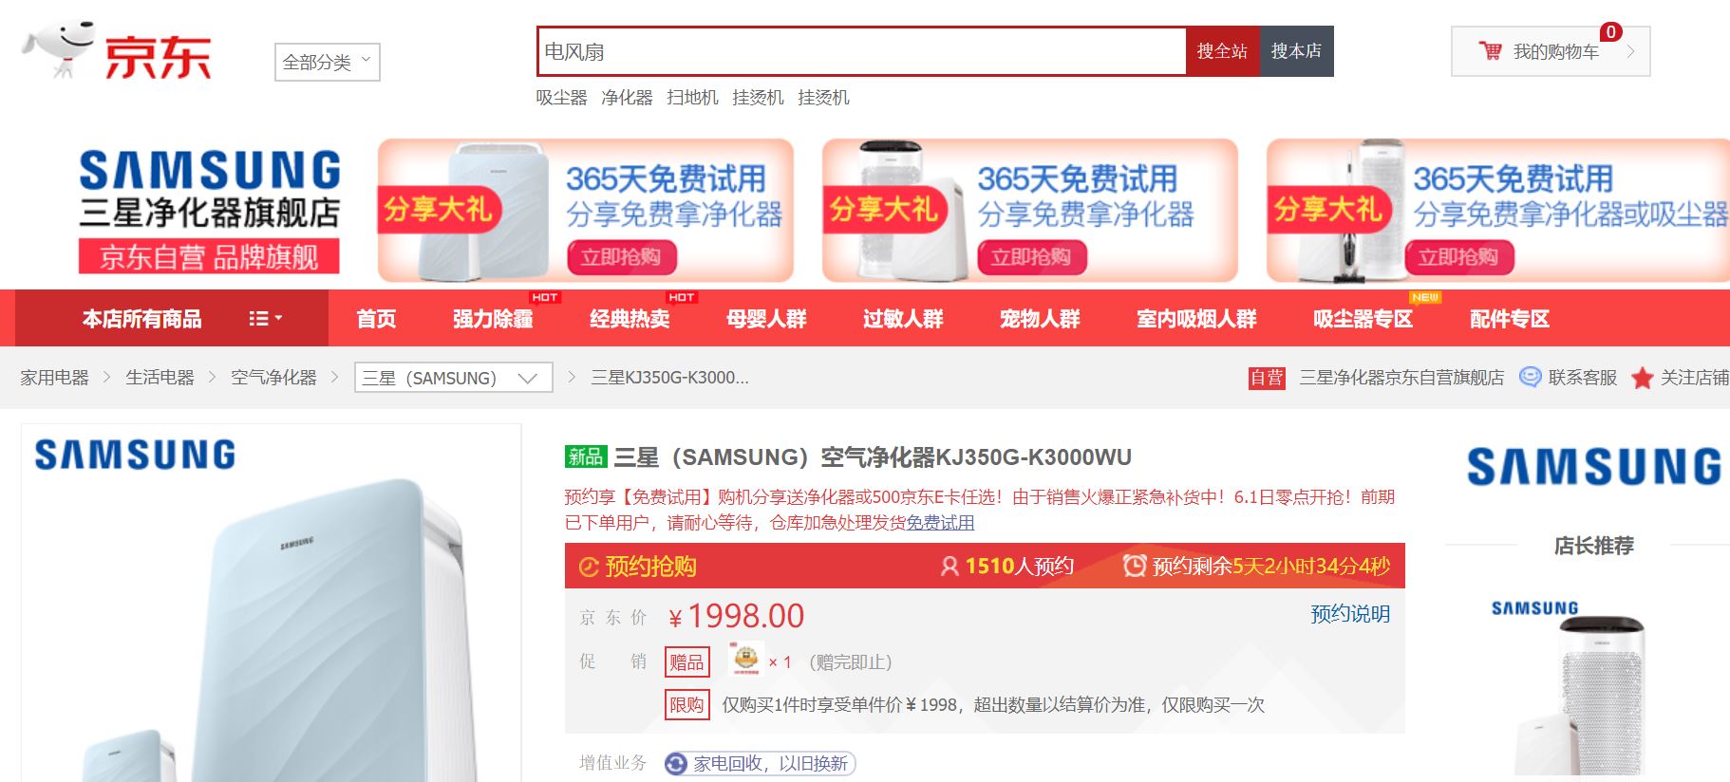Click the 联系客服 chat icon
1730x782 pixels.
coord(1530,378)
